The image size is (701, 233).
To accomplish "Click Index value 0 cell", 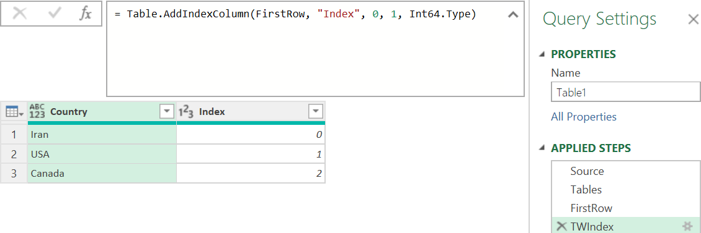I will tap(251, 134).
